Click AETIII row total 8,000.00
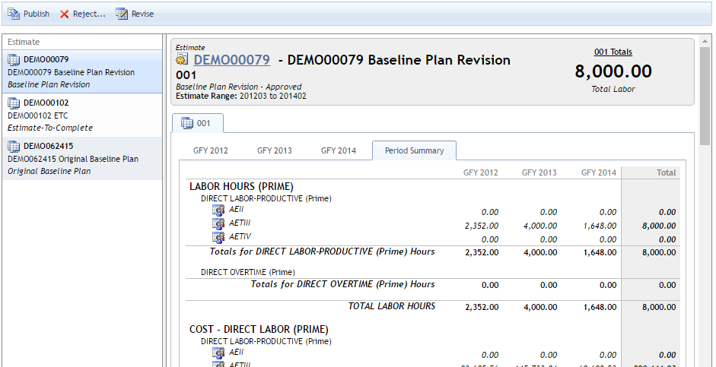Screen dimensions: 716x367 (659, 226)
